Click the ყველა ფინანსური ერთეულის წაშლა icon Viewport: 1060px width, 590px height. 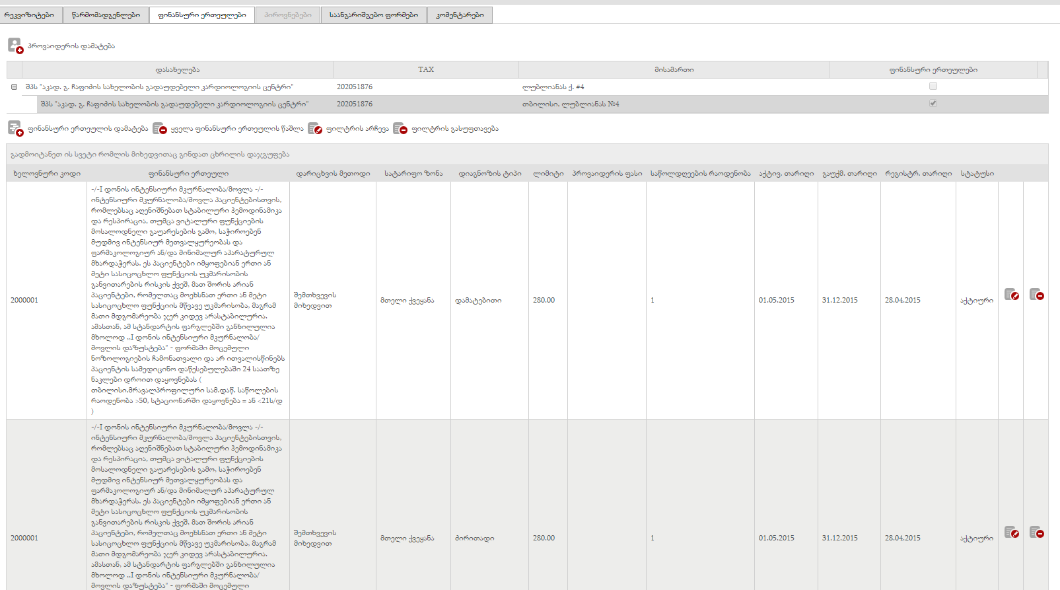coord(160,129)
